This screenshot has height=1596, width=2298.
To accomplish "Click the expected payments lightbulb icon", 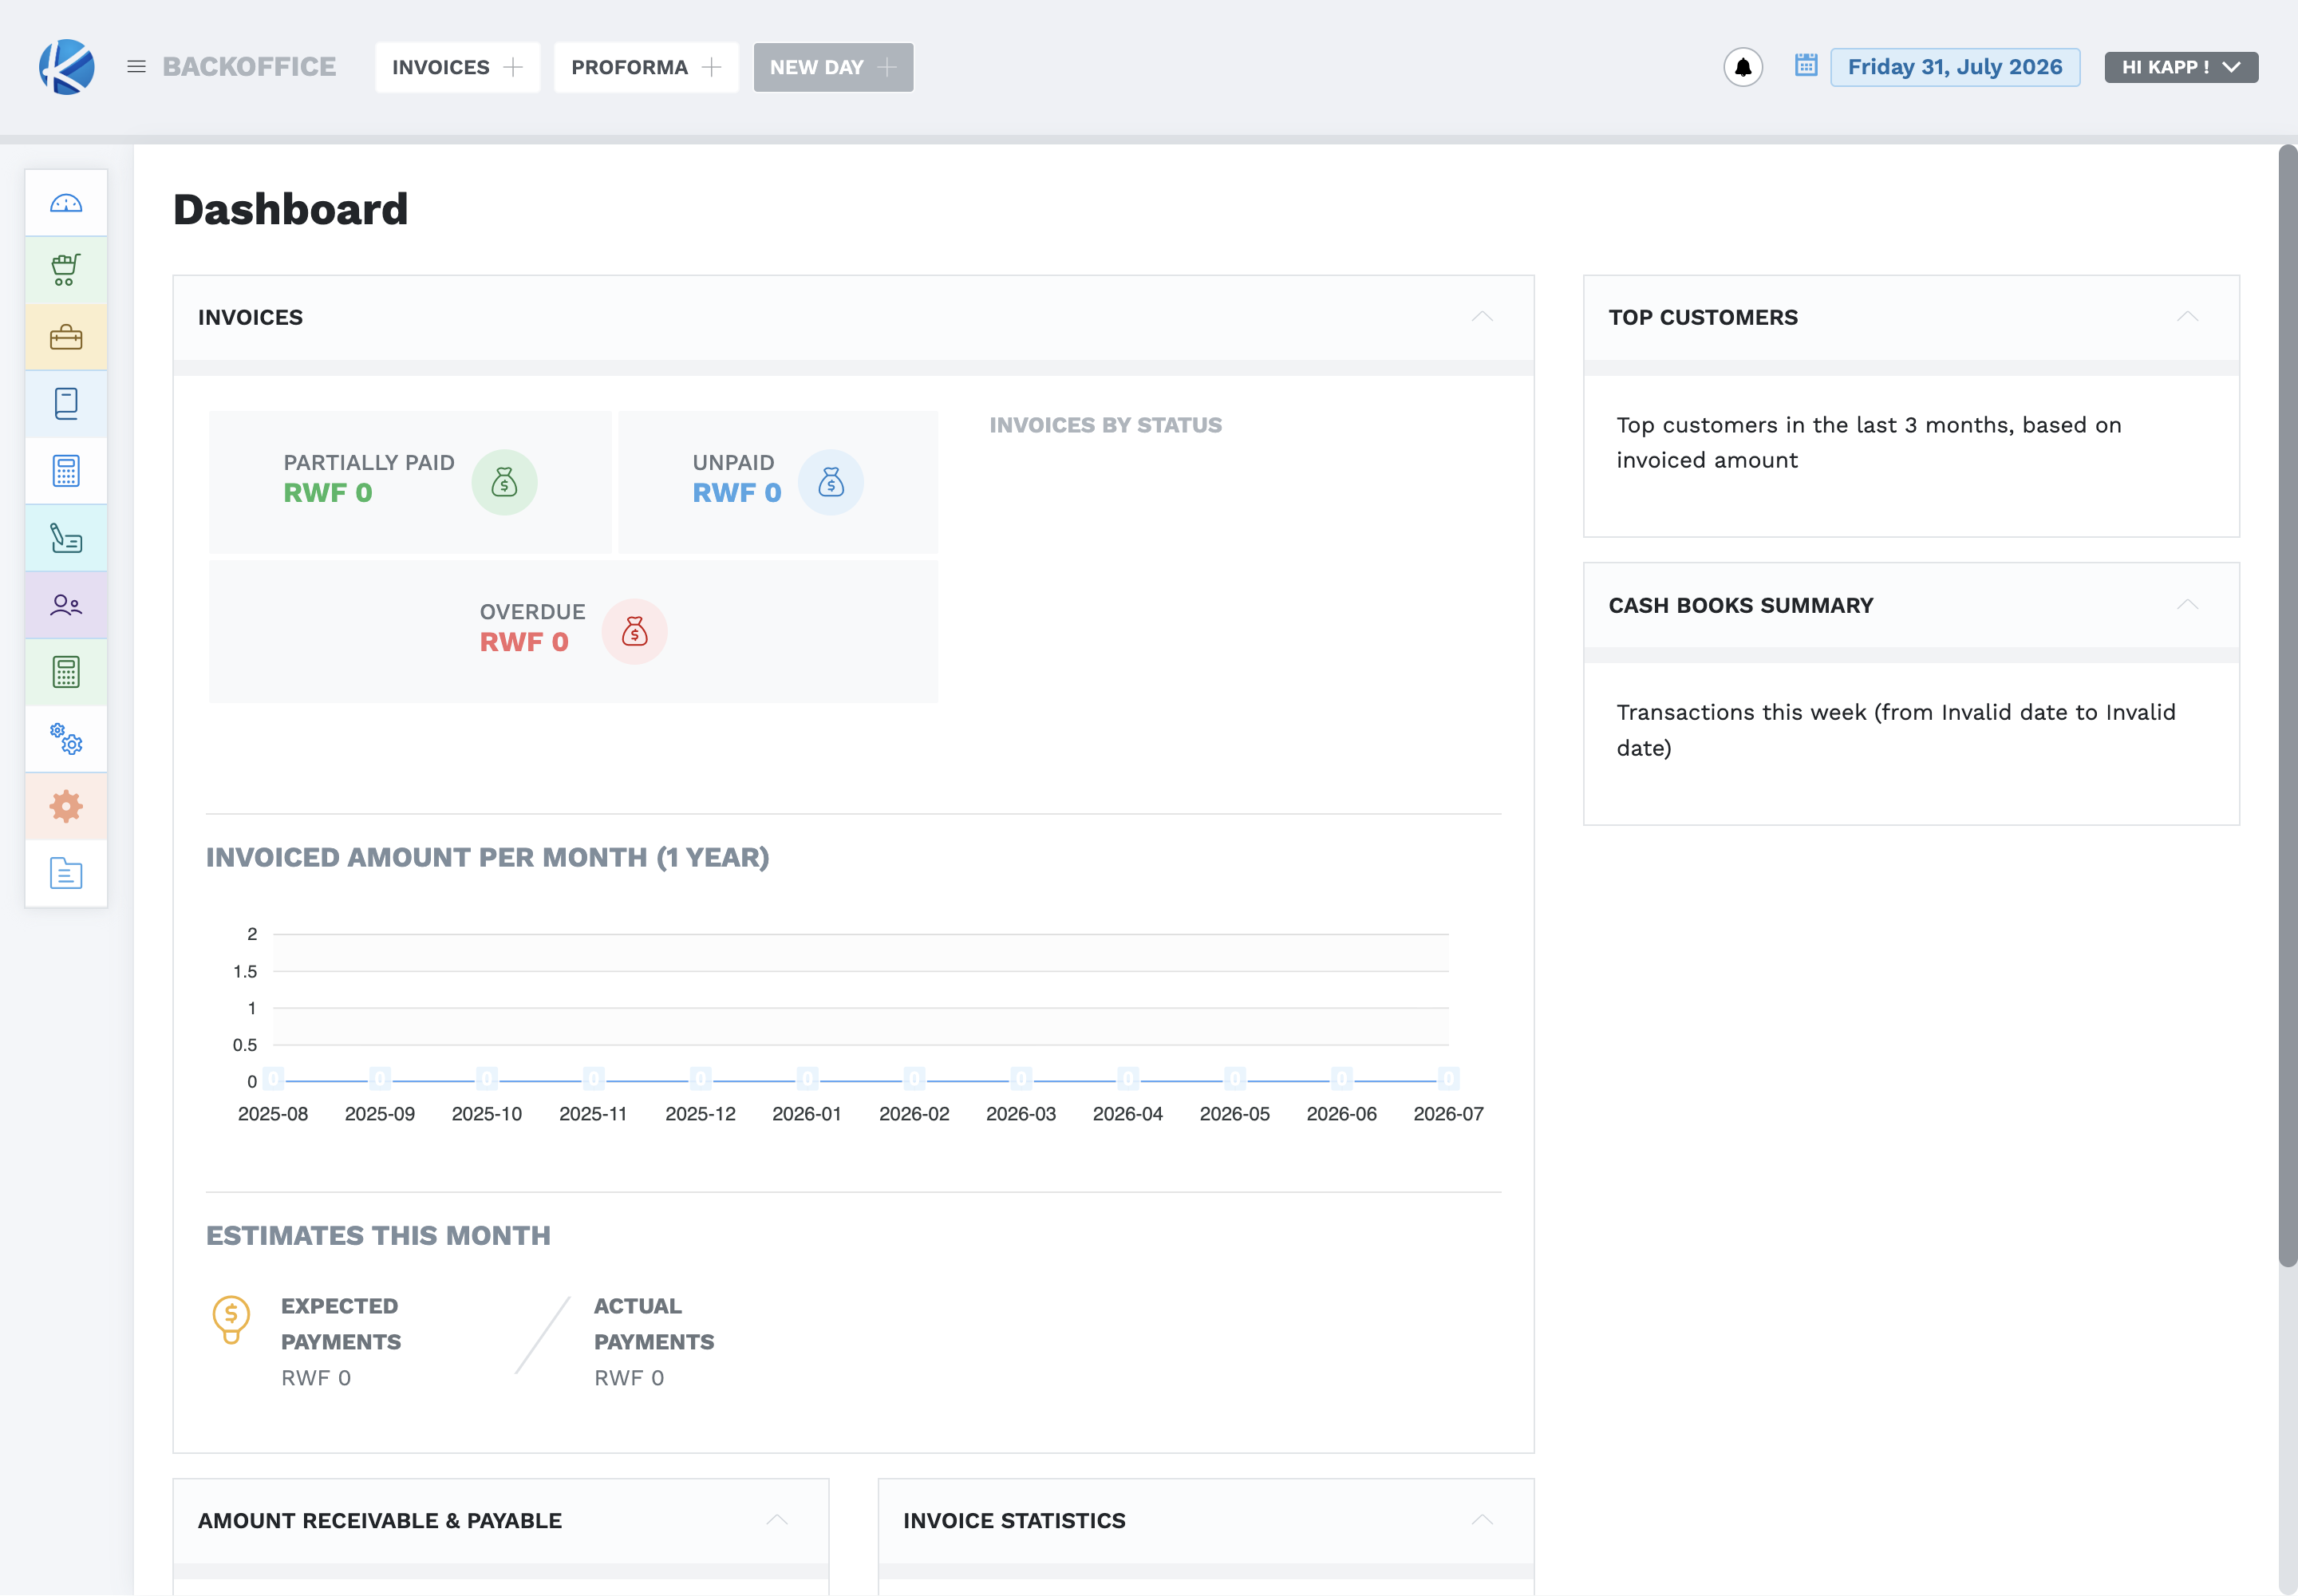I will point(231,1320).
